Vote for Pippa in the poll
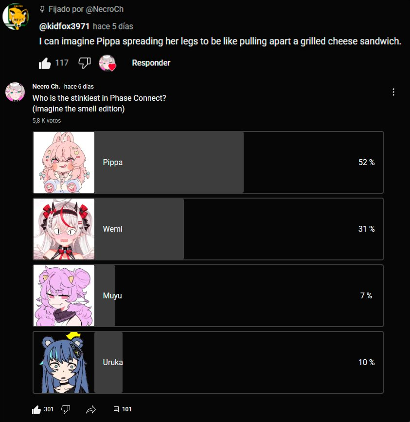410x422 pixels. tap(208, 162)
